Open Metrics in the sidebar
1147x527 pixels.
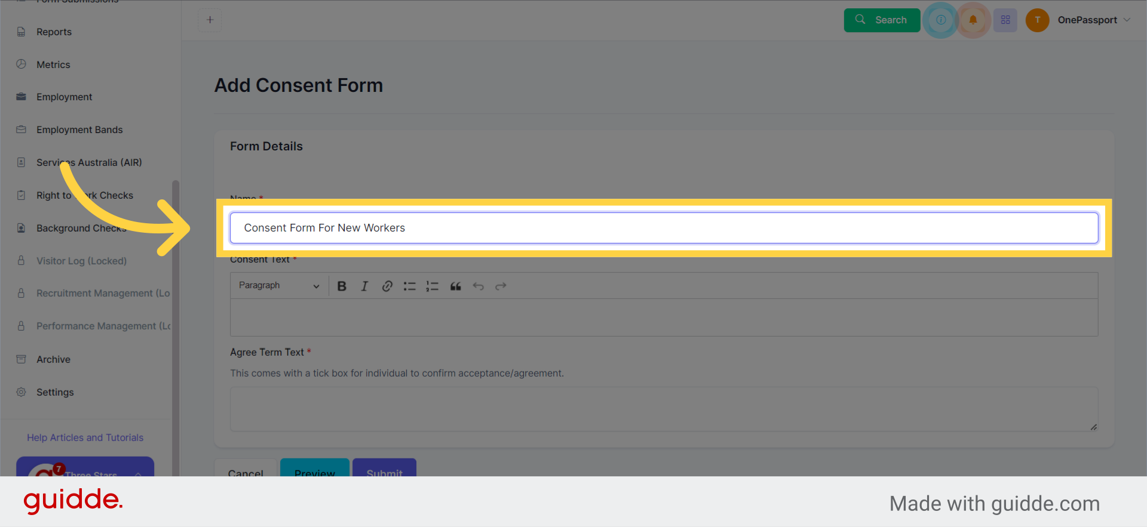pyautogui.click(x=53, y=64)
